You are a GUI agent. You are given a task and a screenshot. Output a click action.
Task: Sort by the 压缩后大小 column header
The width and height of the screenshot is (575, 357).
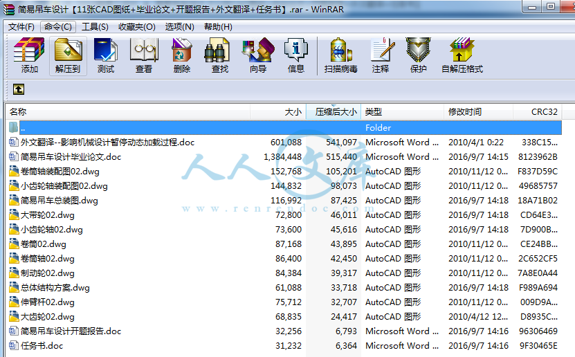334,112
